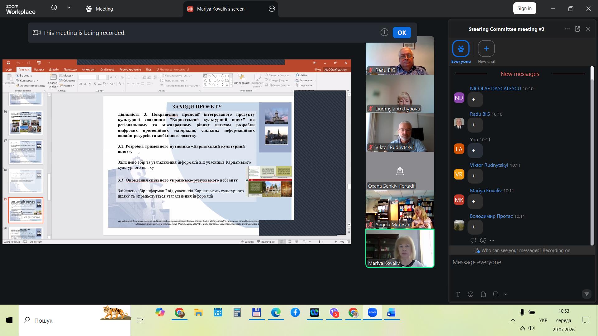Click the PowerPoint zoom slider handle
This screenshot has width=598, height=336.
319,242
